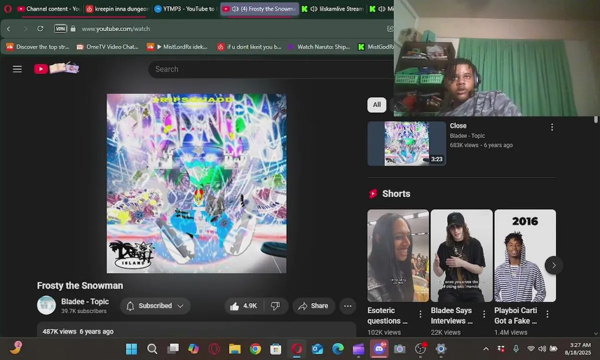
Task: Click the dislike thumbs-down button
Action: [275, 306]
